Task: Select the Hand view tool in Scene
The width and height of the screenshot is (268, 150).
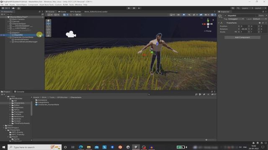Action: [x=49, y=20]
